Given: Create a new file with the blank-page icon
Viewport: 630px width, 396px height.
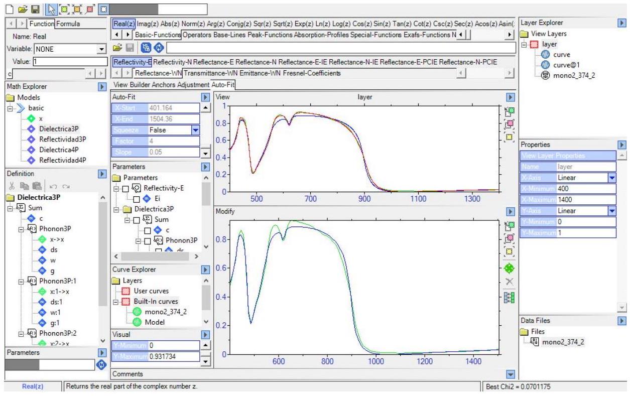Looking at the screenshot, I should pos(9,9).
